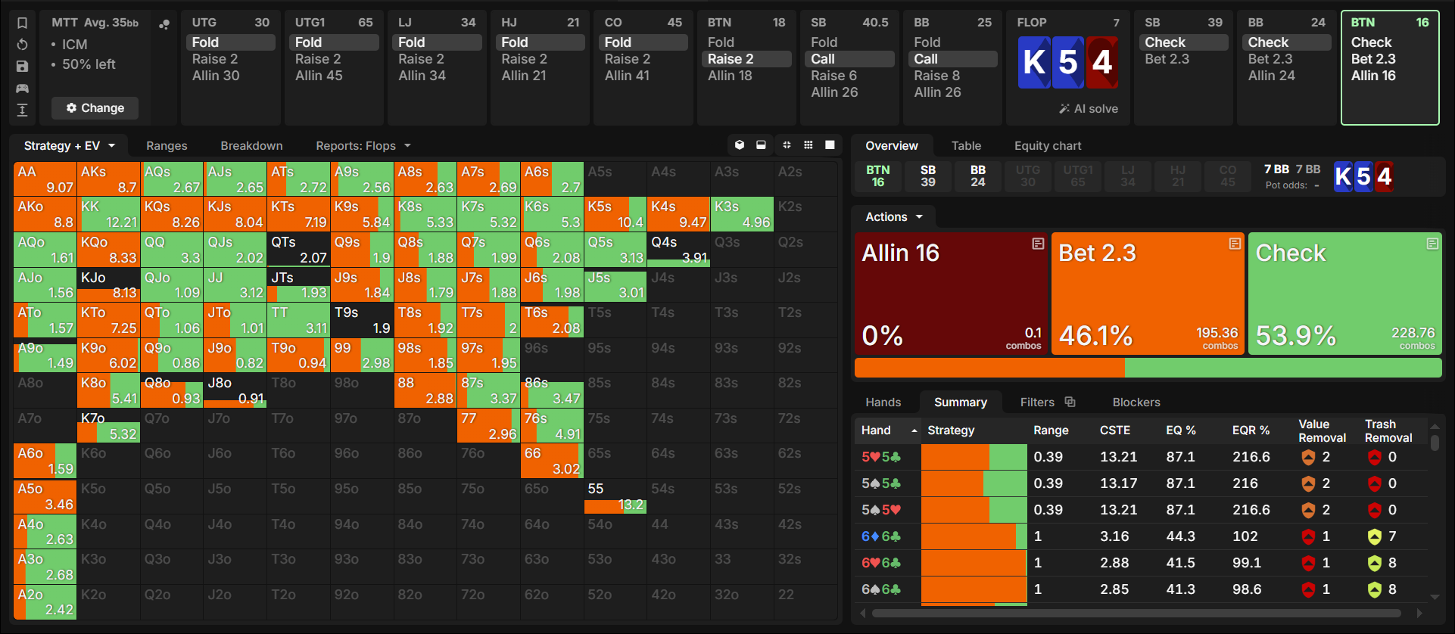Click the list icon on the Allin 16 card
Viewport: 1455px width, 634px height.
coord(1038,244)
